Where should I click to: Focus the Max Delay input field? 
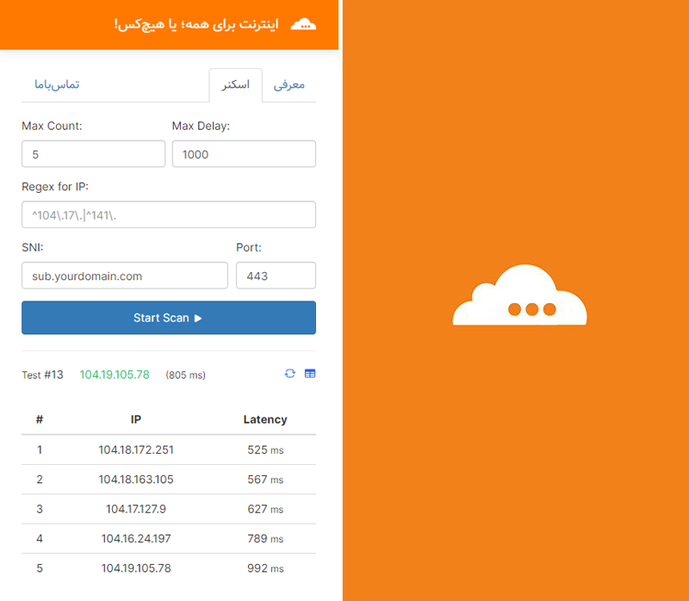pyautogui.click(x=244, y=154)
